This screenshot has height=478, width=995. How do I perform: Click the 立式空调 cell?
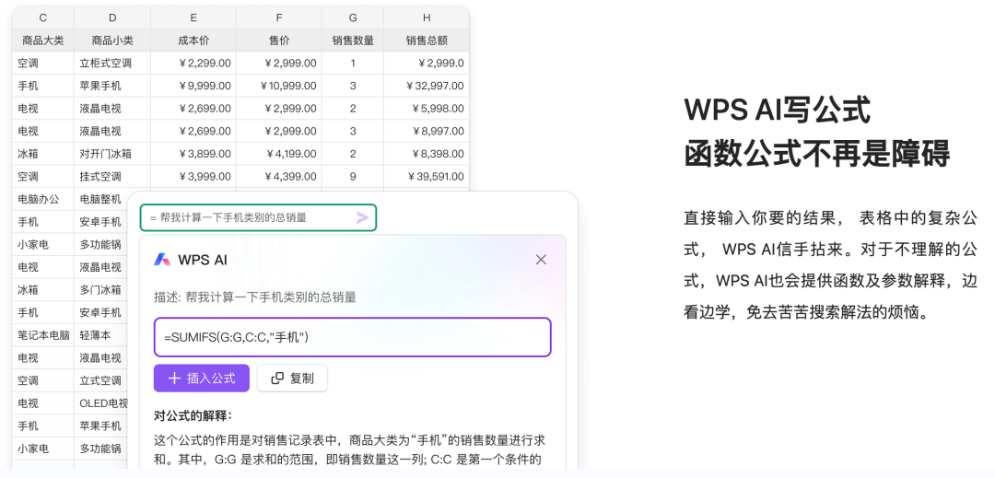101,380
